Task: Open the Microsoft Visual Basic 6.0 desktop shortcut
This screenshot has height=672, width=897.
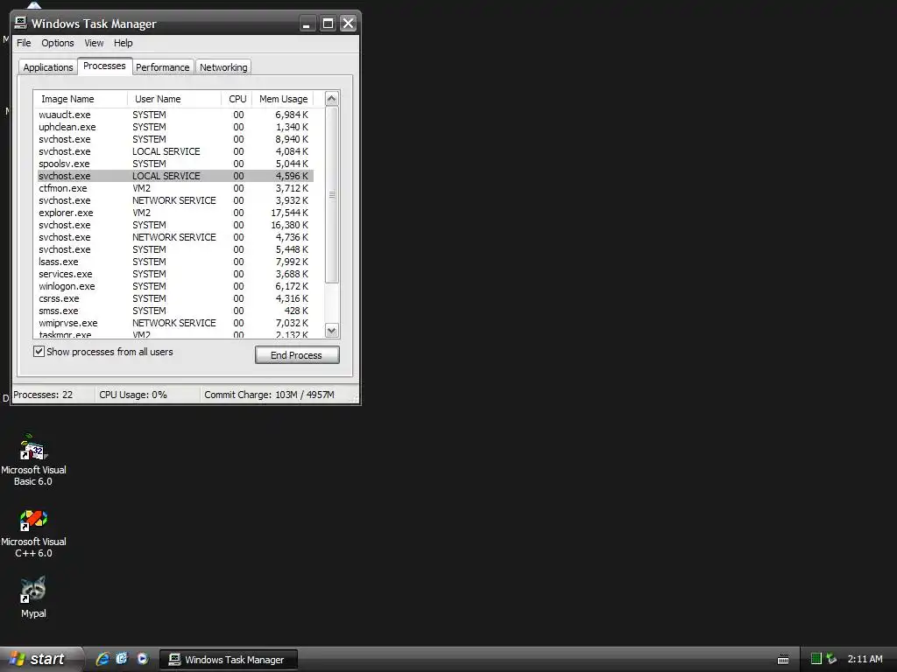Action: click(x=33, y=459)
